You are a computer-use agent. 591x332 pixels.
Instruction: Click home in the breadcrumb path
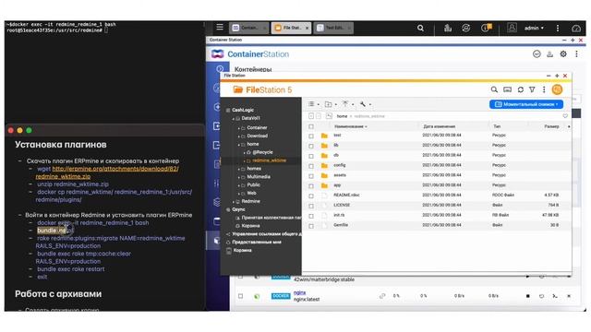pyautogui.click(x=342, y=116)
